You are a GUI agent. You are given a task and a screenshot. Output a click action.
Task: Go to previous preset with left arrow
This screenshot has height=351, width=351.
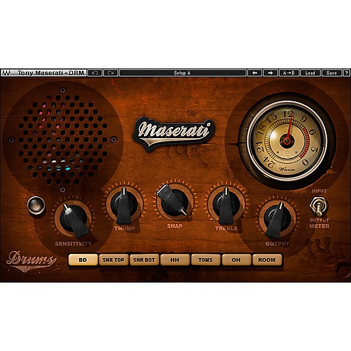tap(254, 73)
